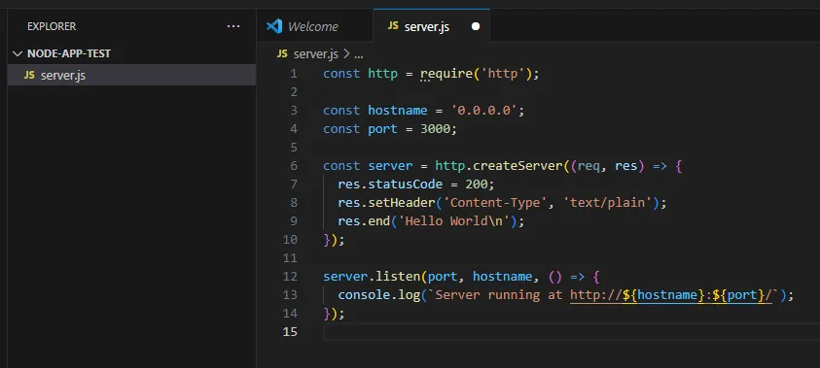Click the closing }); on line 10

click(x=335, y=240)
